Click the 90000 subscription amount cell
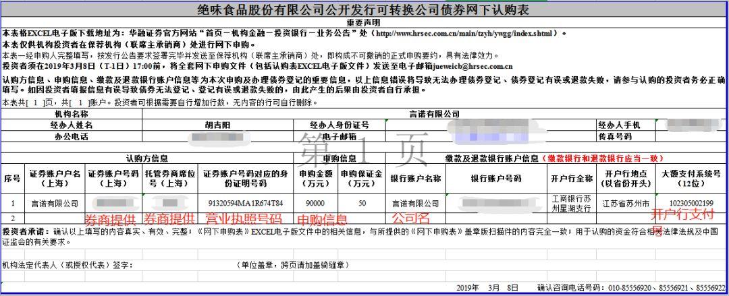The height and width of the screenshot is (296, 729). [316, 204]
